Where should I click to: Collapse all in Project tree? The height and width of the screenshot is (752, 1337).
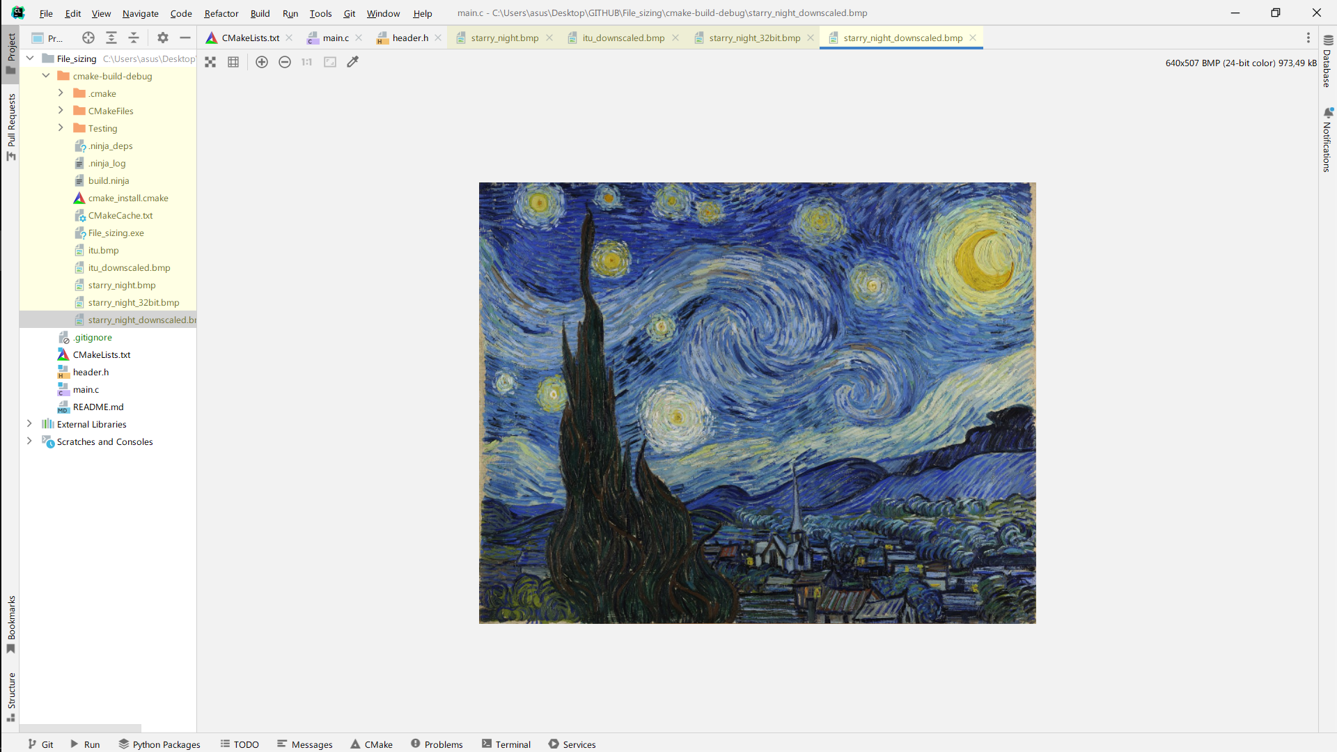coord(134,38)
